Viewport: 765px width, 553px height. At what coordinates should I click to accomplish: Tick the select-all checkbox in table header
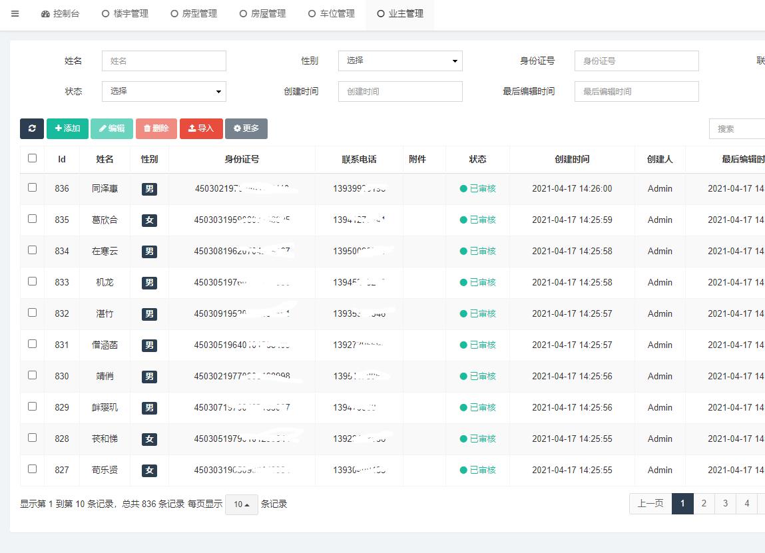click(33, 158)
